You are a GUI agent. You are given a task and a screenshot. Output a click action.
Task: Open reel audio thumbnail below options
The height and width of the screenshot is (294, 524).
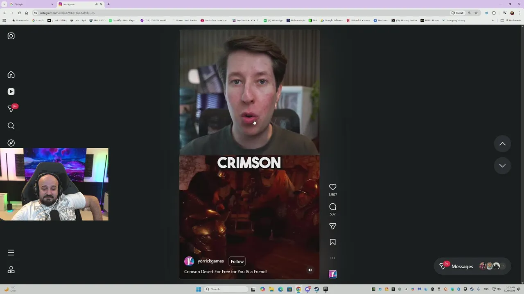coord(333,274)
